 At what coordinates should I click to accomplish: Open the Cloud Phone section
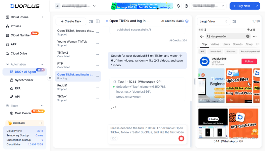coord(20,17)
